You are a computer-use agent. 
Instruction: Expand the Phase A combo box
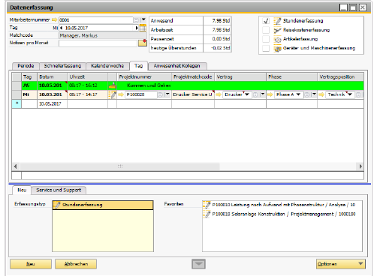[x=298, y=94]
